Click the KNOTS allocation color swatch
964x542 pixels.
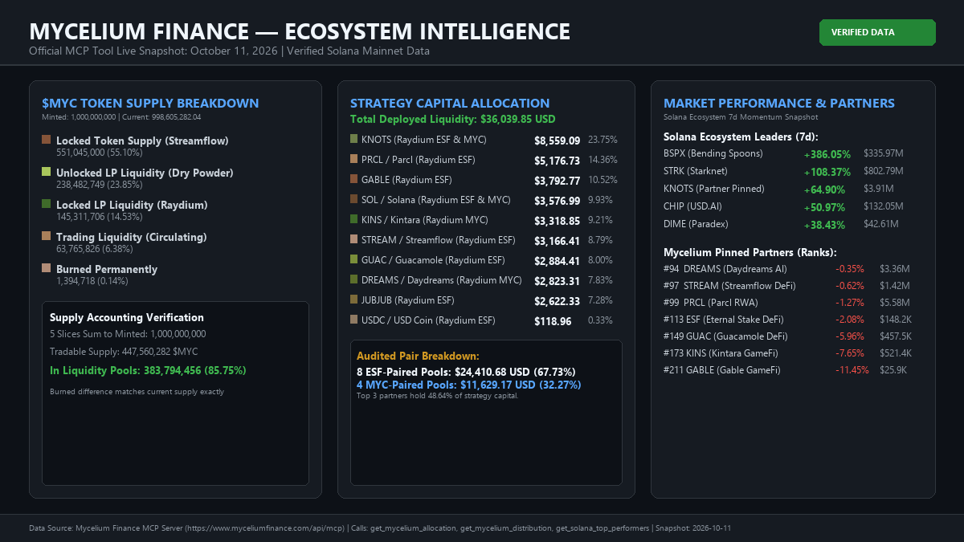pyautogui.click(x=354, y=139)
